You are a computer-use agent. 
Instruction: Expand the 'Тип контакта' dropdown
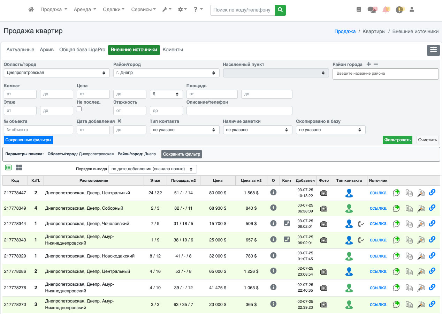tap(184, 130)
